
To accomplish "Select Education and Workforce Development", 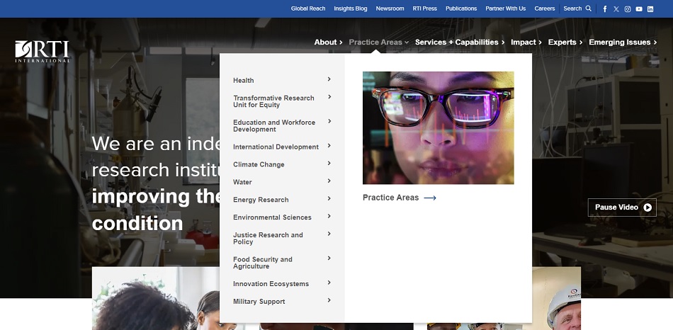I will point(274,126).
